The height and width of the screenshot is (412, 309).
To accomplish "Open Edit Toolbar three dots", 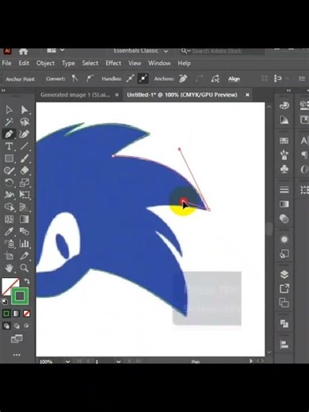I will (17, 355).
